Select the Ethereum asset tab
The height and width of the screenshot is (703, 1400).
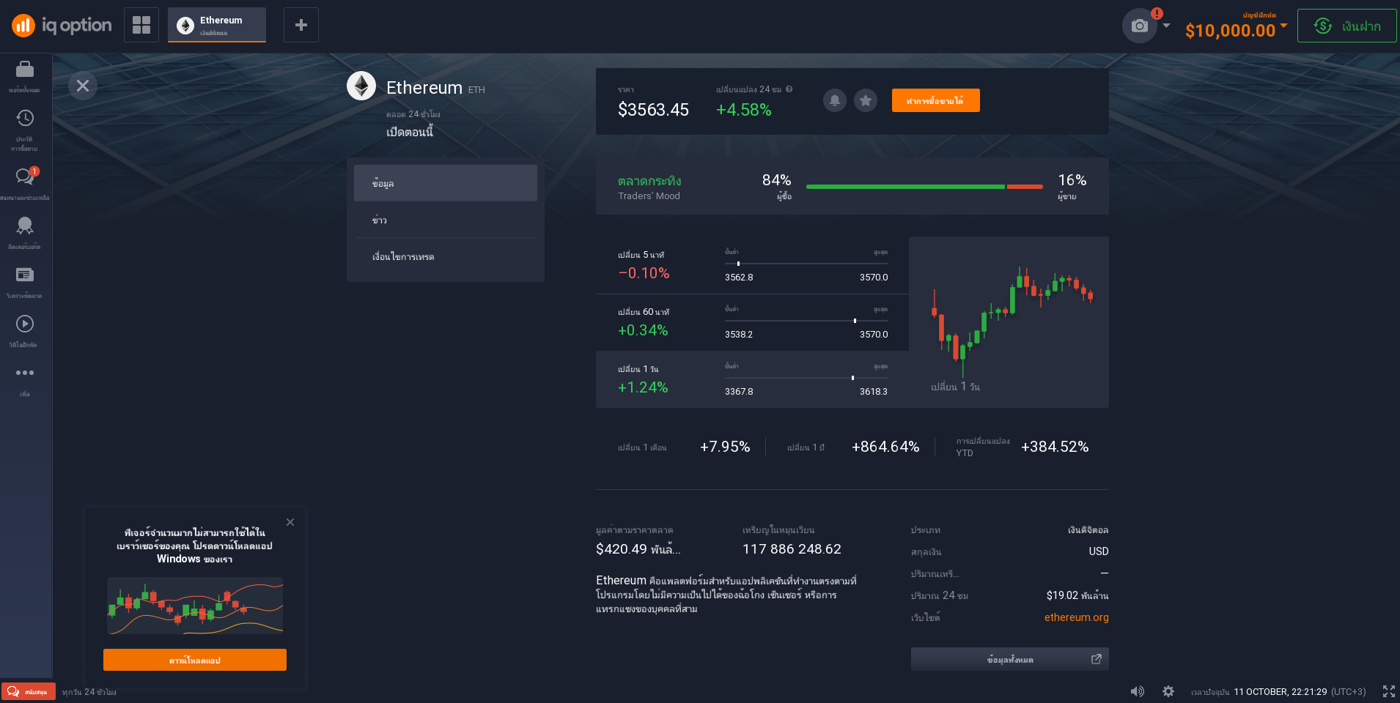[x=217, y=24]
